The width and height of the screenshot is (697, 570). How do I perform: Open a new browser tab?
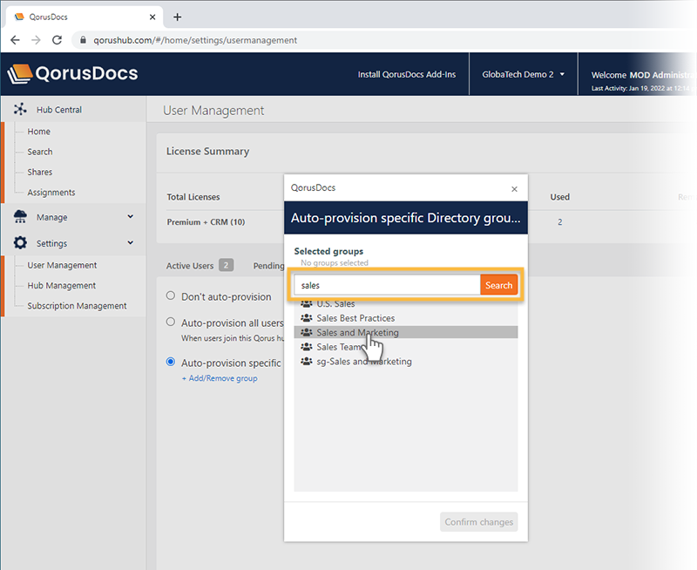coord(178,17)
